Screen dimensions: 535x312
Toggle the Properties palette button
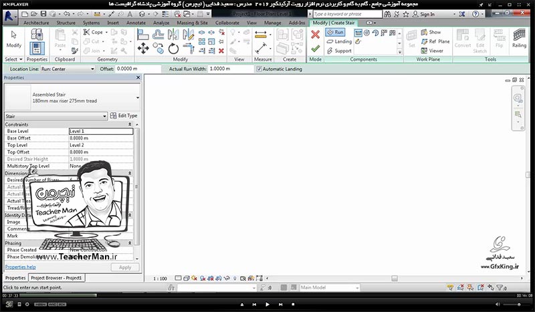pyautogui.click(x=37, y=48)
